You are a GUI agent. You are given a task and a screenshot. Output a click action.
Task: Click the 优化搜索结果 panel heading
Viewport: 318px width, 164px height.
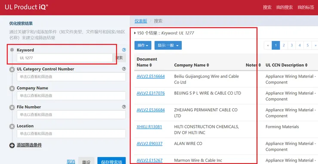pyautogui.click(x=21, y=24)
